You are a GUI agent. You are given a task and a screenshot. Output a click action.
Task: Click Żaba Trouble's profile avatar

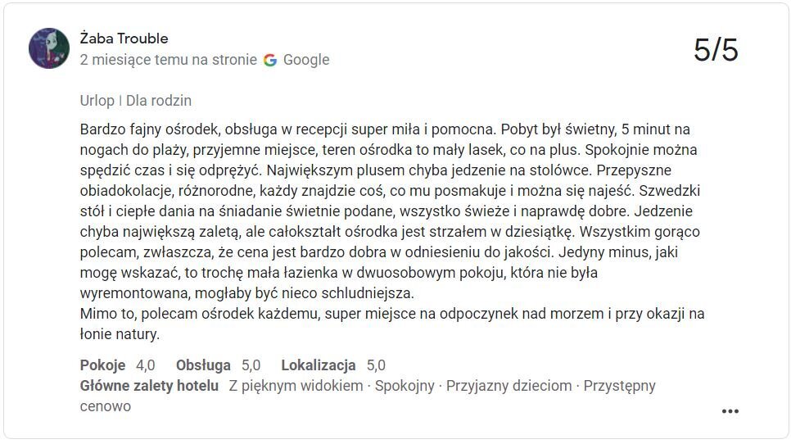point(49,48)
